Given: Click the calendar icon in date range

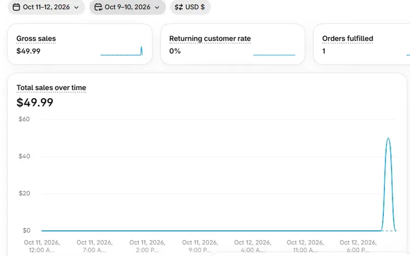Looking at the screenshot, I should tap(16, 7).
